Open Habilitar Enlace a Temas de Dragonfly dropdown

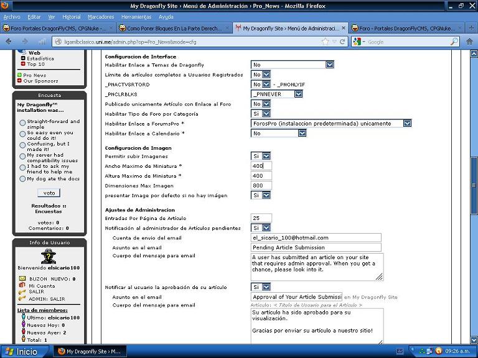[x=329, y=65]
